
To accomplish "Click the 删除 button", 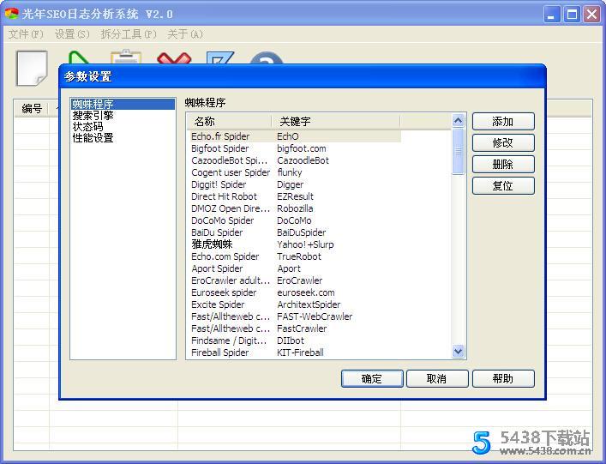I will (x=503, y=165).
